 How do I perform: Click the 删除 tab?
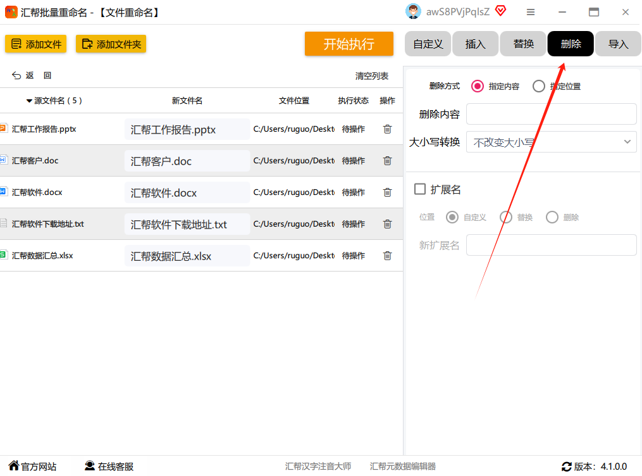pyautogui.click(x=571, y=44)
